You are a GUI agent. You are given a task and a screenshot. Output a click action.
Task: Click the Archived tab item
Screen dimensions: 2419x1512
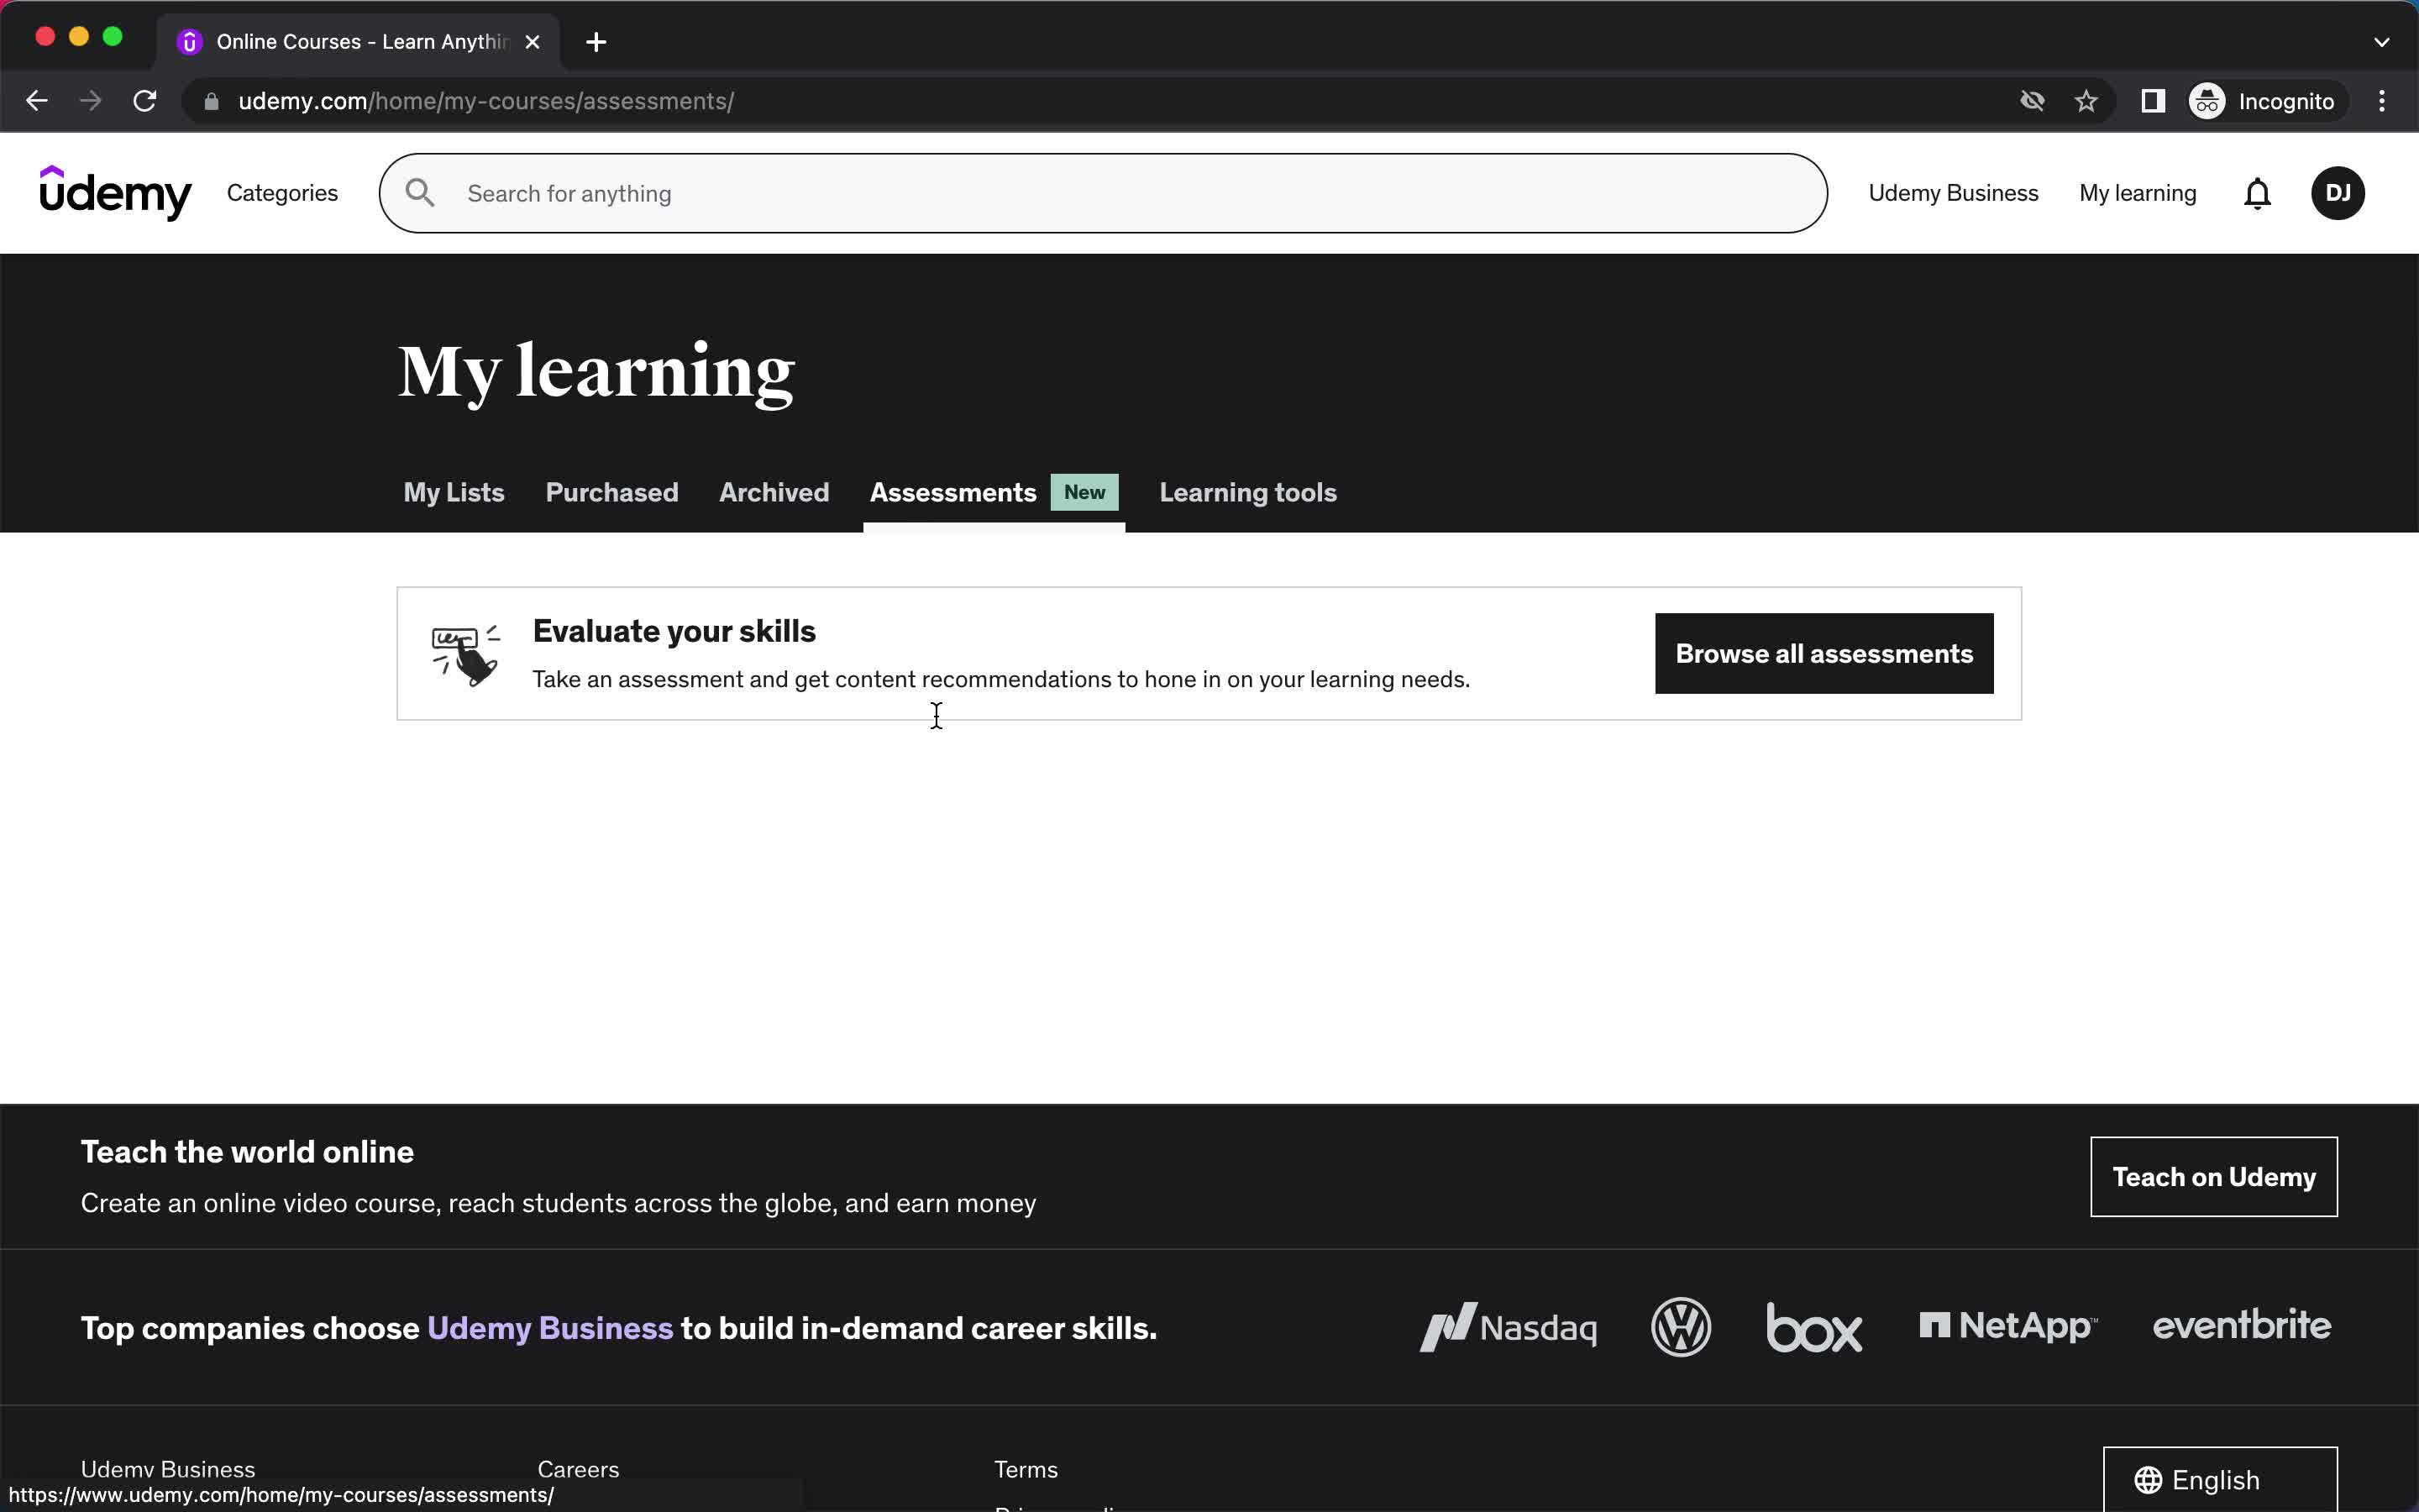click(x=775, y=493)
